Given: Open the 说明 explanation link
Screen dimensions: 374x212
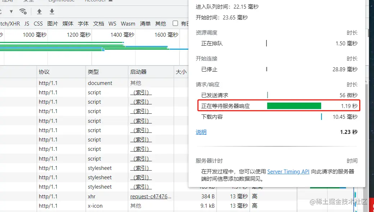Looking at the screenshot, I should tap(201, 132).
